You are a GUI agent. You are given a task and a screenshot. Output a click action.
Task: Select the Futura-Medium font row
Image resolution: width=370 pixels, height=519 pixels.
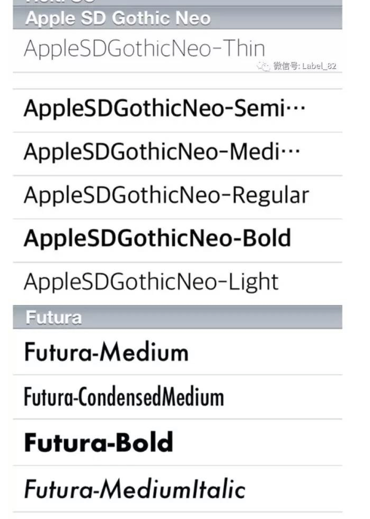(106, 352)
